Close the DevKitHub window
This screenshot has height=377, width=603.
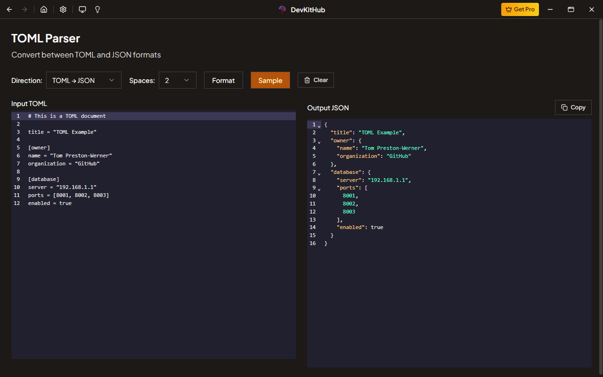point(592,9)
